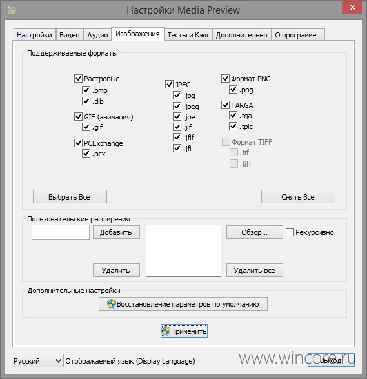The image size is (367, 379).
Task: Open the Русский language dropdown
Action: [x=37, y=361]
